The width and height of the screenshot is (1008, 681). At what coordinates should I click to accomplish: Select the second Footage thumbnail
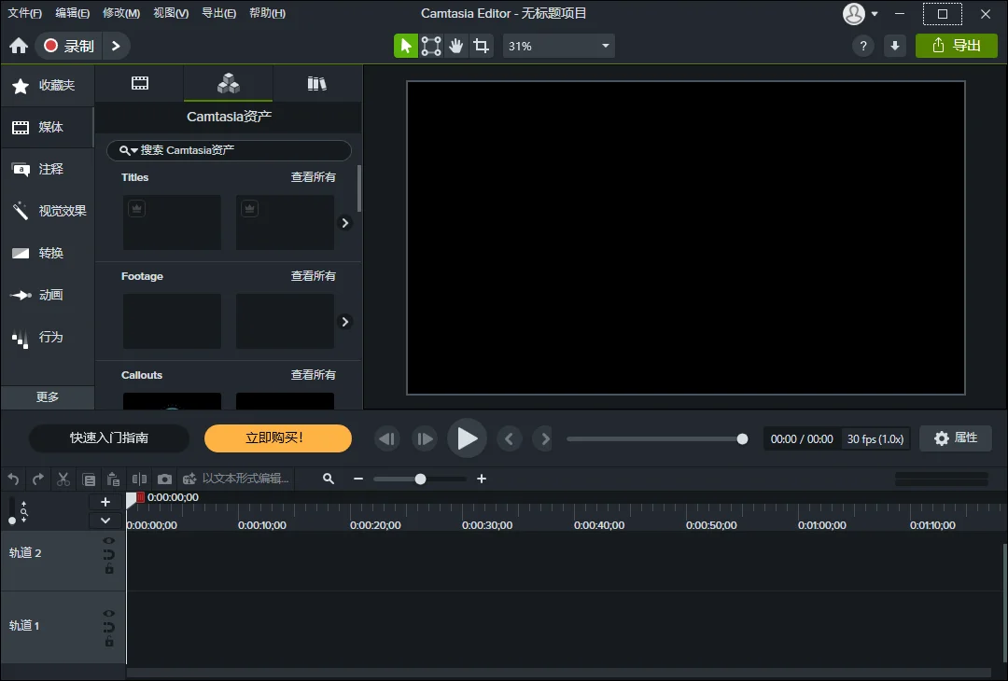pos(285,321)
